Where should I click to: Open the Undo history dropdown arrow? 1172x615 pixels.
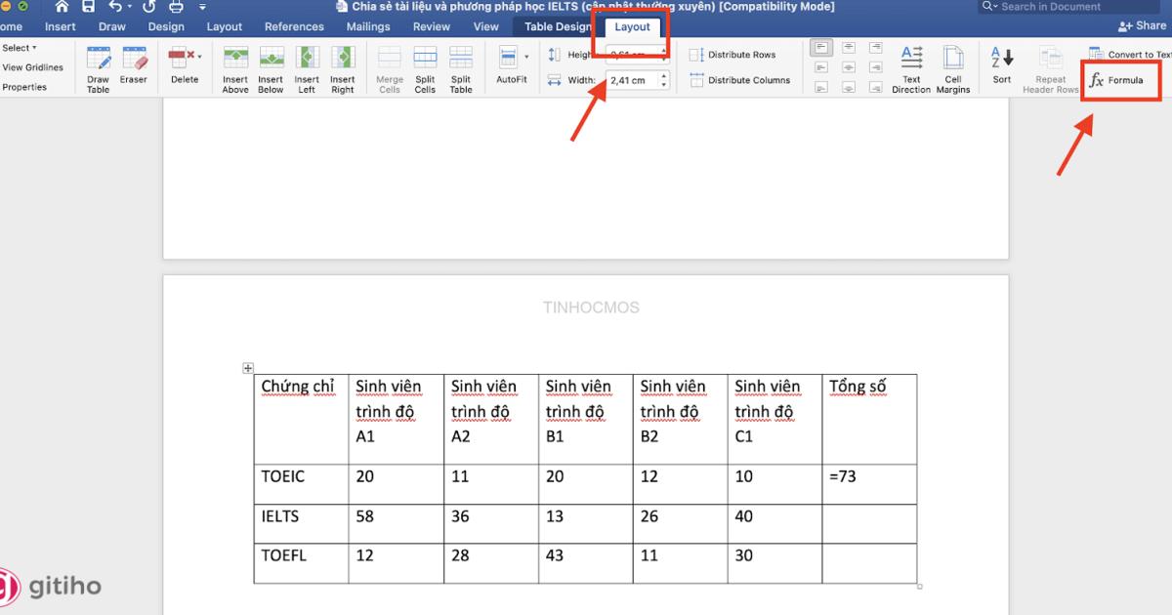pyautogui.click(x=131, y=8)
